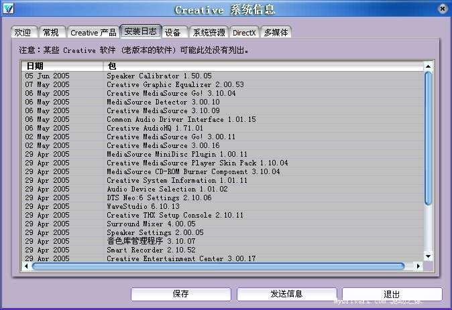Select the Creative Graphic Equalizer 2.00.53 row
Viewport: 452px width, 310px height.
click(223, 84)
